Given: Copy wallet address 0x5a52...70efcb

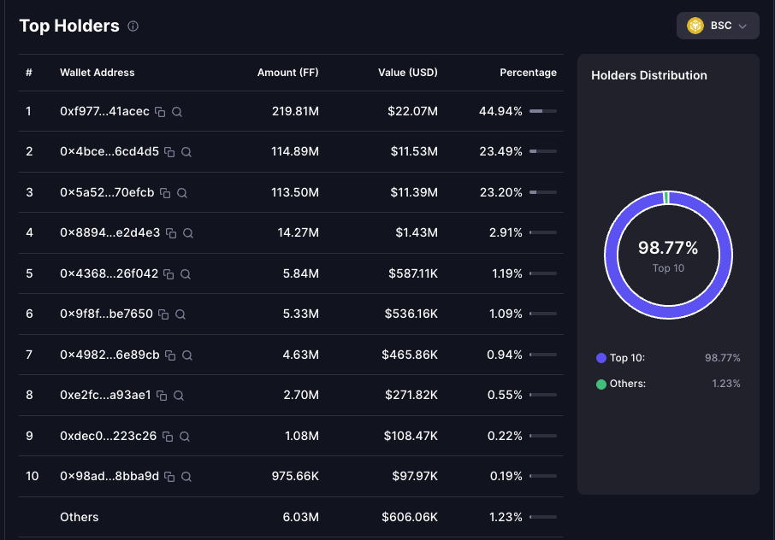Looking at the screenshot, I should tap(165, 193).
